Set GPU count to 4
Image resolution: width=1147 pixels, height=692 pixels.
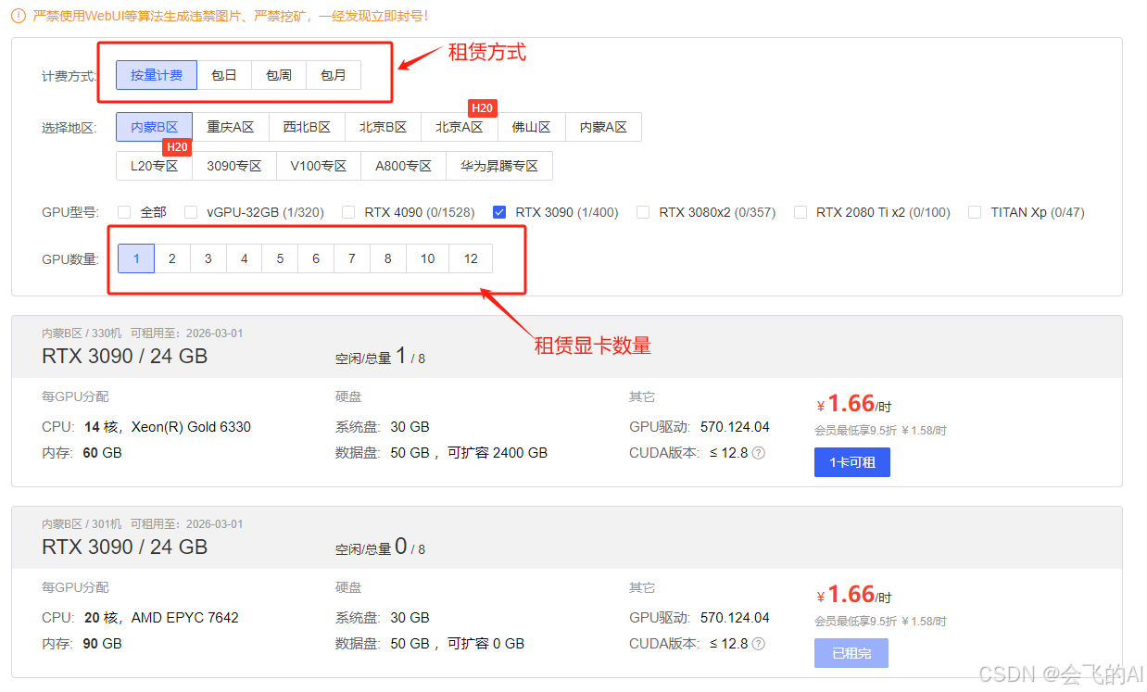[x=245, y=258]
